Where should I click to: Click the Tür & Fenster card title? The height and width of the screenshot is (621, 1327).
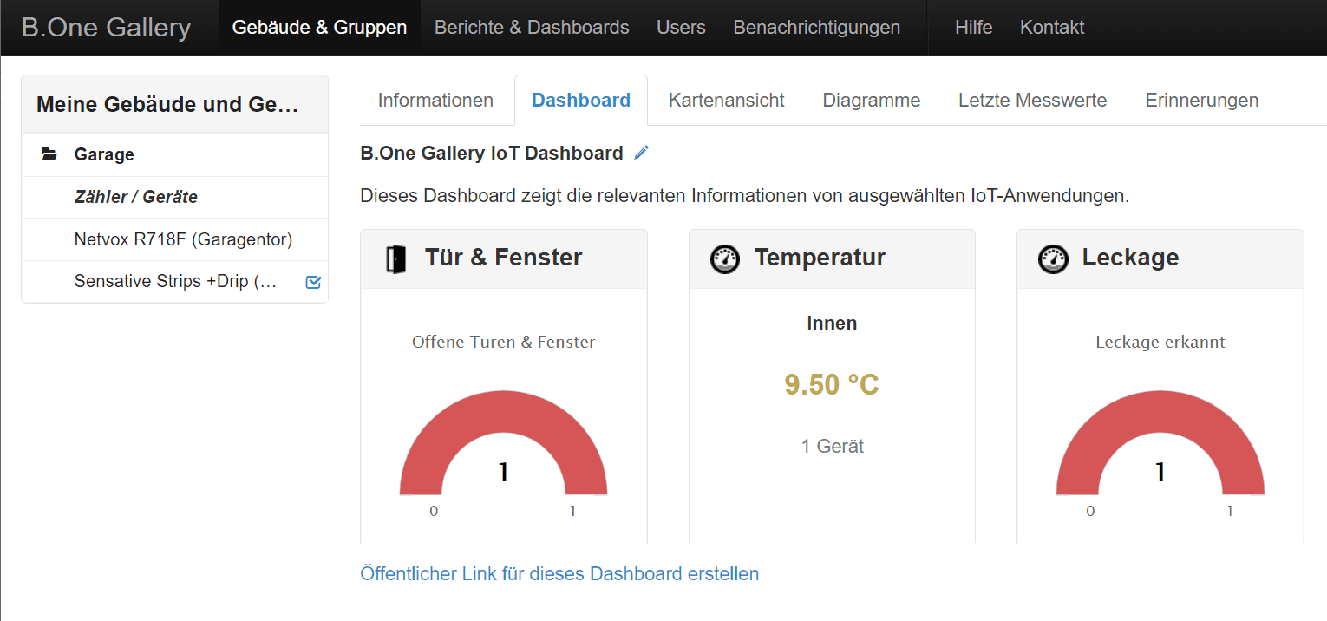pyautogui.click(x=503, y=258)
